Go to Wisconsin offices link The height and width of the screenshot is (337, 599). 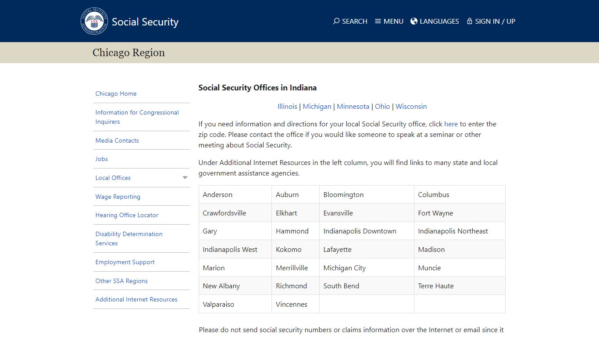pos(411,106)
